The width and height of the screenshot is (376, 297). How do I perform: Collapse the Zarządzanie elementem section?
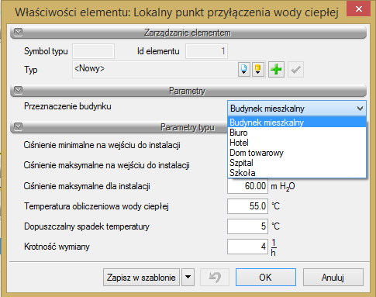point(19,33)
